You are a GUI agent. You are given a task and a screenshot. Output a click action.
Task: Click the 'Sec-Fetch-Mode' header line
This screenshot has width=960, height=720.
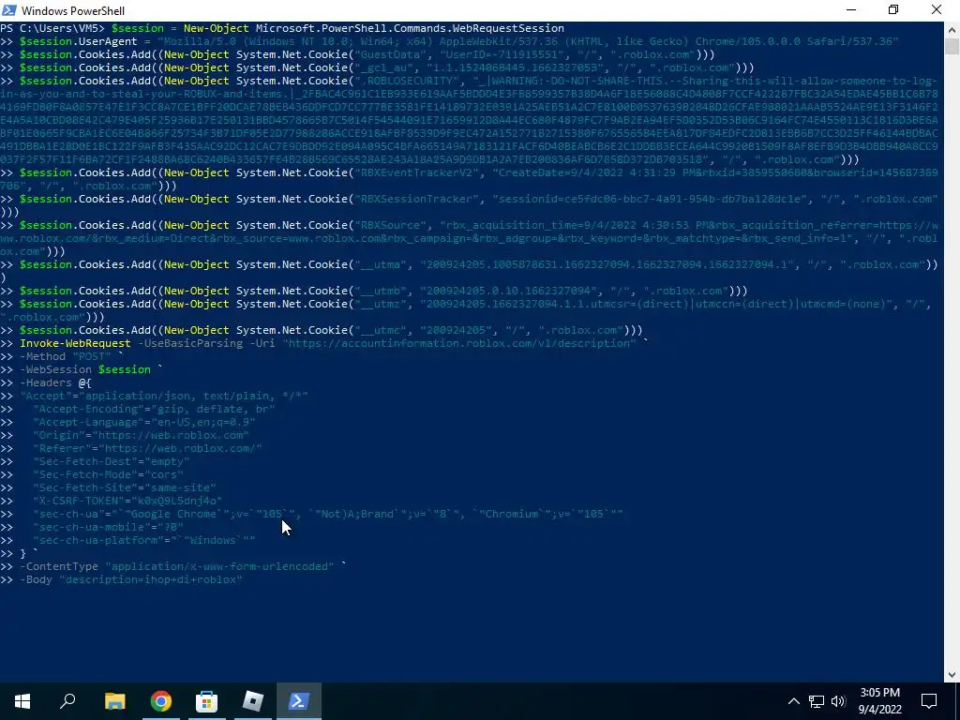109,474
